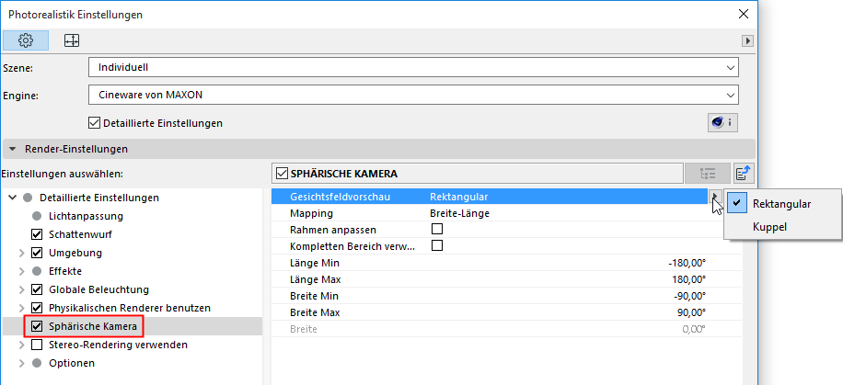Select Lichtanpassung in the settings tree

(86, 216)
